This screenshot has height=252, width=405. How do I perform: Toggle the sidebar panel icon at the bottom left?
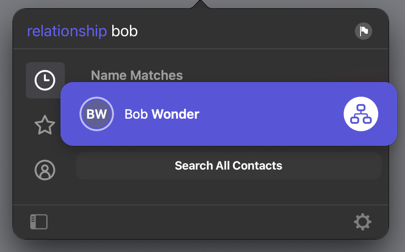39,222
